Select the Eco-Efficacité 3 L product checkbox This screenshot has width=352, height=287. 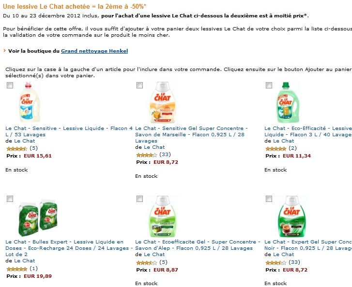click(x=269, y=86)
